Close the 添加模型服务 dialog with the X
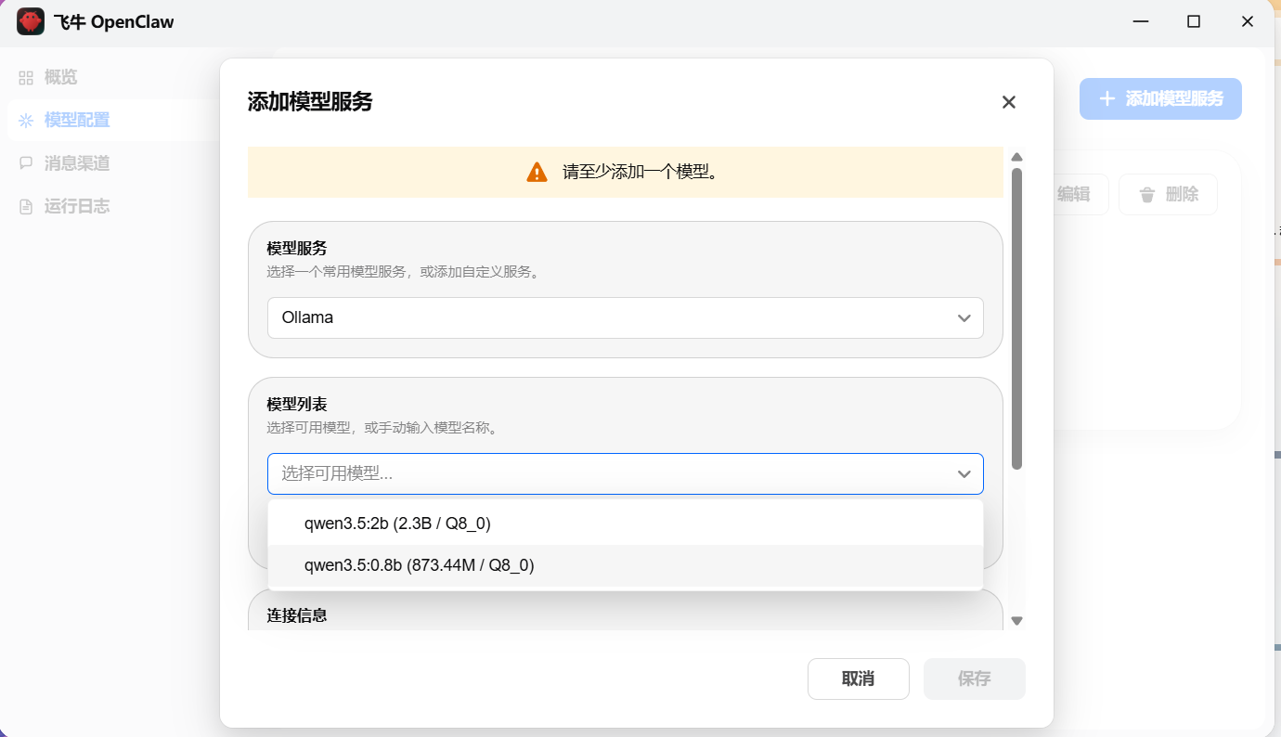1281x737 pixels. [x=1008, y=102]
